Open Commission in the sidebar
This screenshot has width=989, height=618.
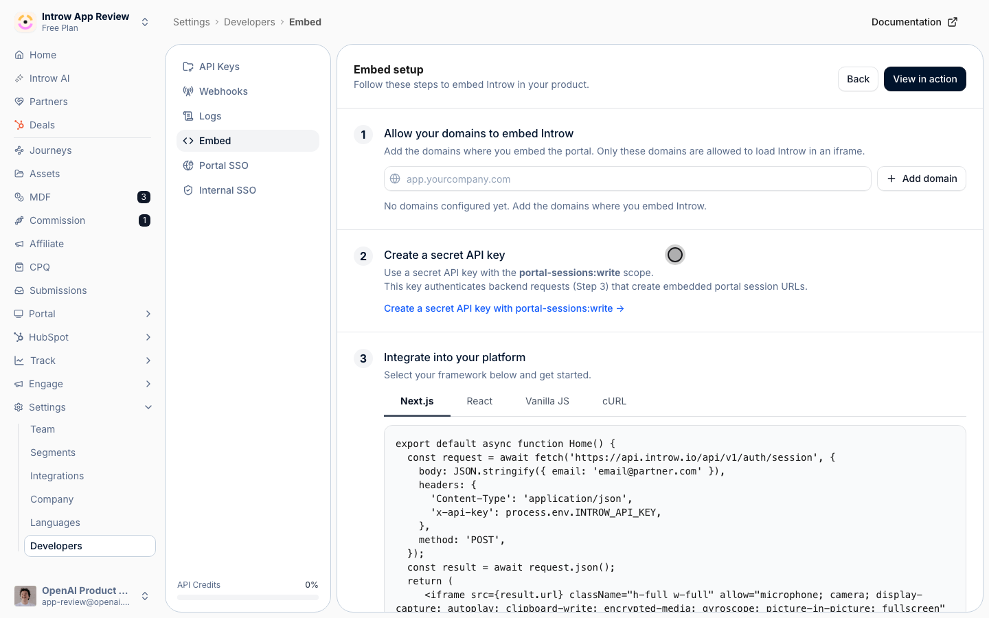click(82, 220)
